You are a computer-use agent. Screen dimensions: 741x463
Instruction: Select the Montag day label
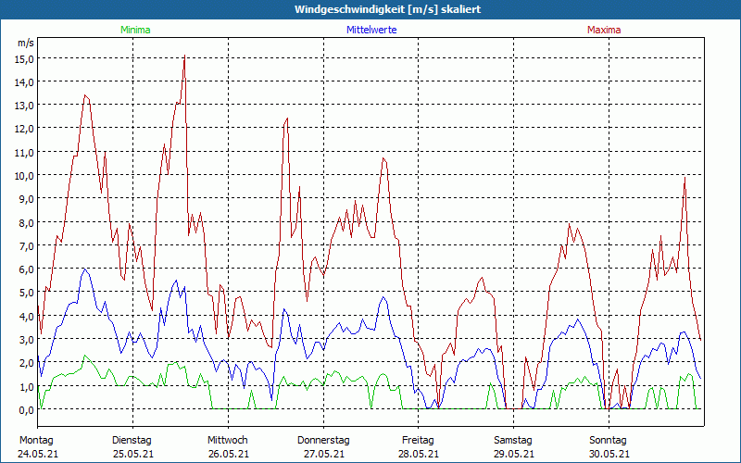coord(36,440)
